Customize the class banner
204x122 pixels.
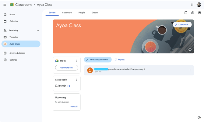(x=182, y=25)
